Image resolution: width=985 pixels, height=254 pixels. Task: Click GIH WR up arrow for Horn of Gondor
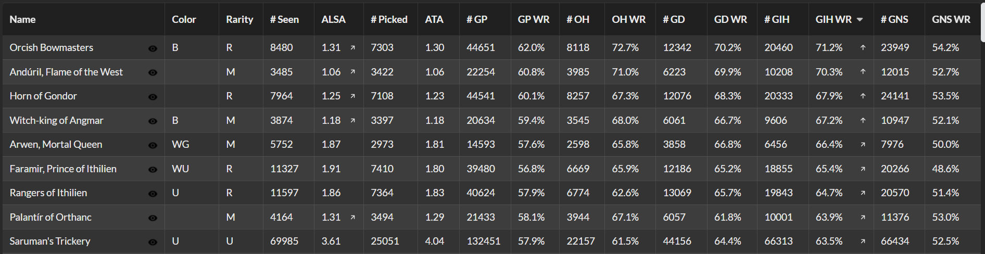click(x=863, y=96)
